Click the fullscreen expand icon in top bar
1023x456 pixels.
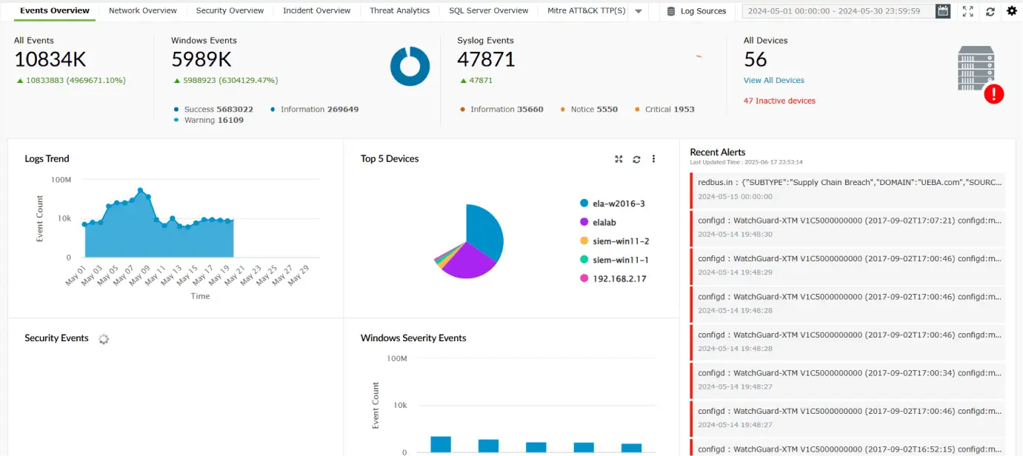(967, 11)
